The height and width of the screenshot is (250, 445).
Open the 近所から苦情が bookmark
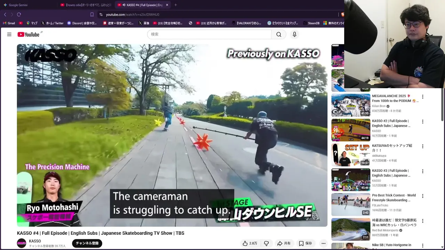[211, 23]
